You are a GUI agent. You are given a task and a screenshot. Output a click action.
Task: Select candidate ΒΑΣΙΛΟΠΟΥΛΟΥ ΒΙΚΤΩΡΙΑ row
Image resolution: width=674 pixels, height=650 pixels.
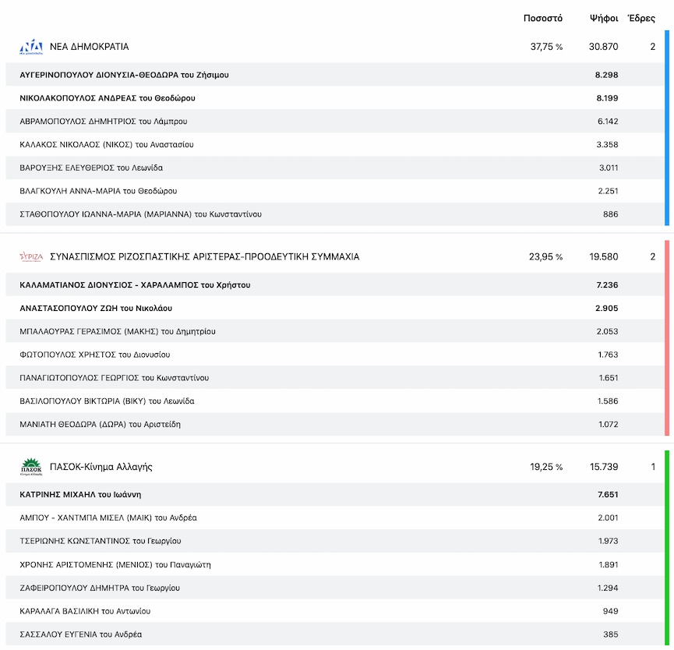(335, 401)
